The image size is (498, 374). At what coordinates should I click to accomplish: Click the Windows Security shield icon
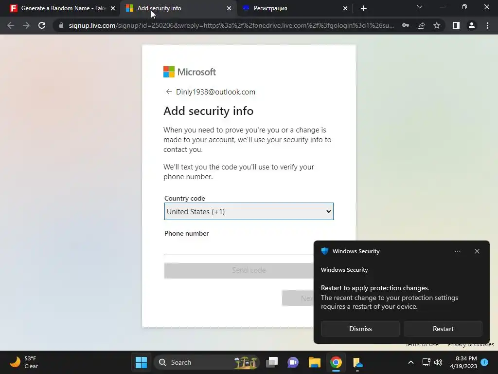click(324, 251)
